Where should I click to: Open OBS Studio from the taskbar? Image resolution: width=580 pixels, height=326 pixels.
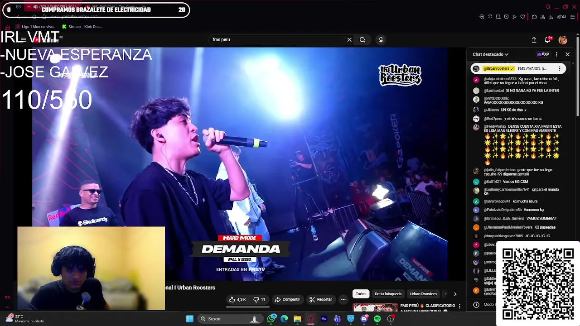click(391, 319)
